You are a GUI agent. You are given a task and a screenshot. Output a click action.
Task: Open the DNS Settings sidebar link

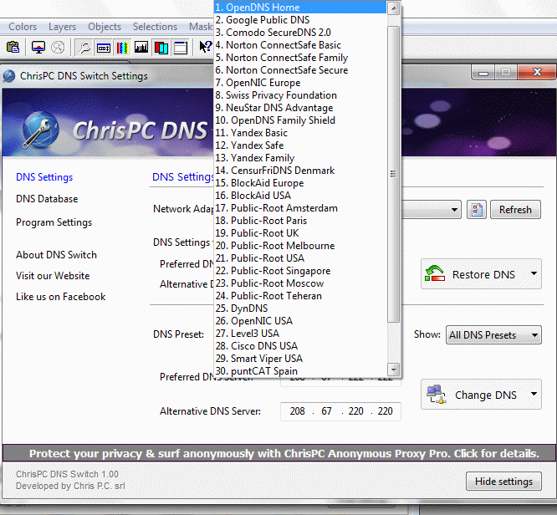click(44, 177)
